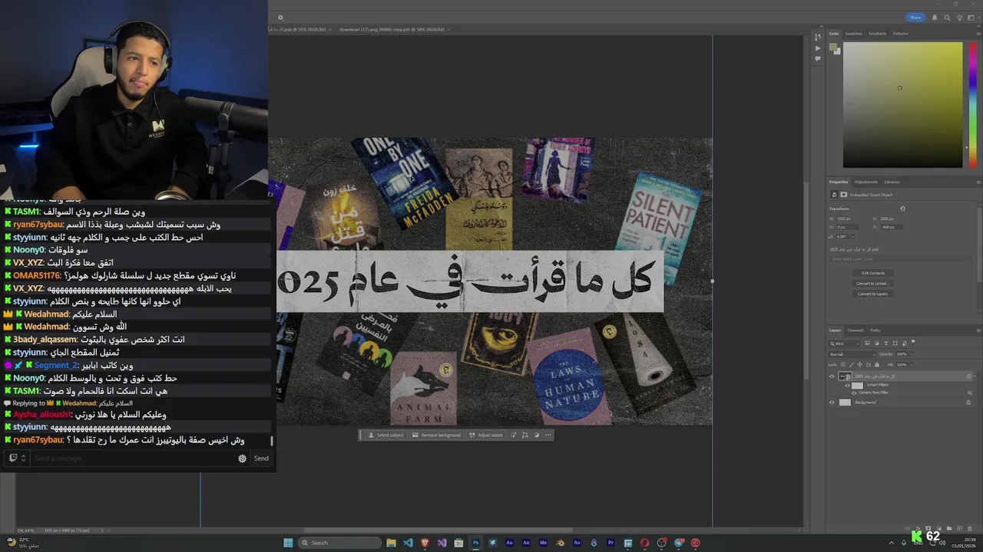Filter layers by pixel layers icon
The width and height of the screenshot is (983, 552).
pos(867,343)
